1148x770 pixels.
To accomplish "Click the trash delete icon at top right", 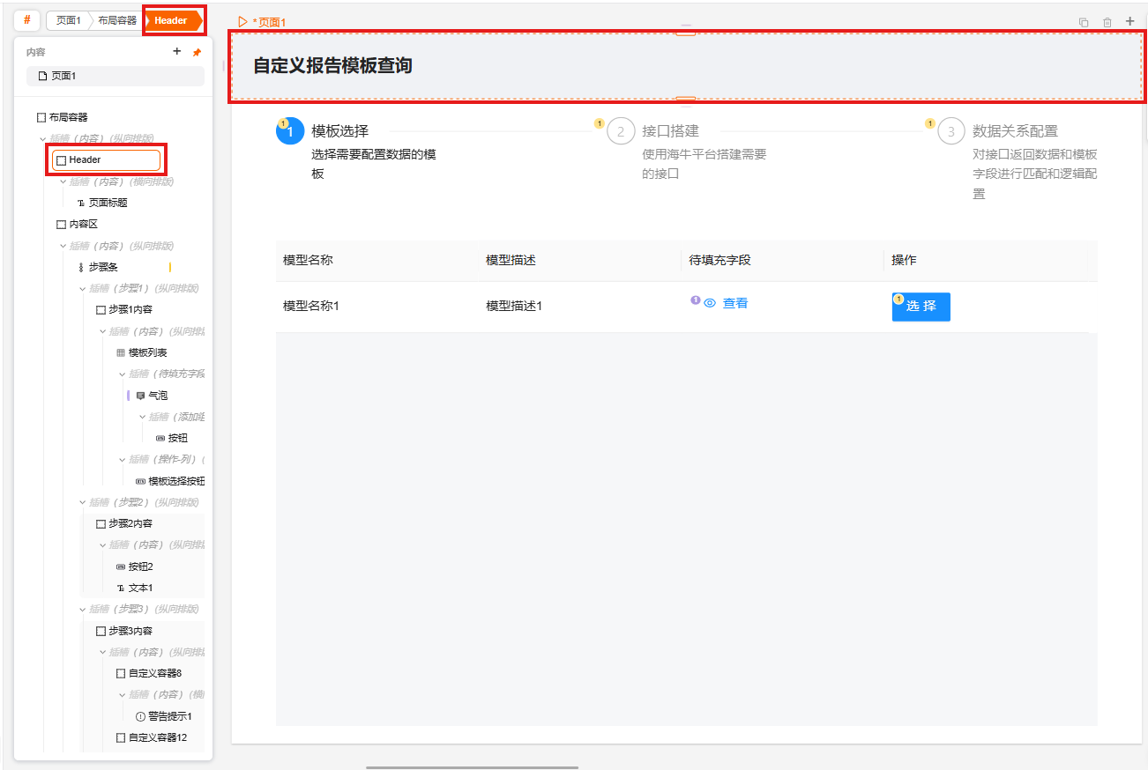I will (1107, 21).
